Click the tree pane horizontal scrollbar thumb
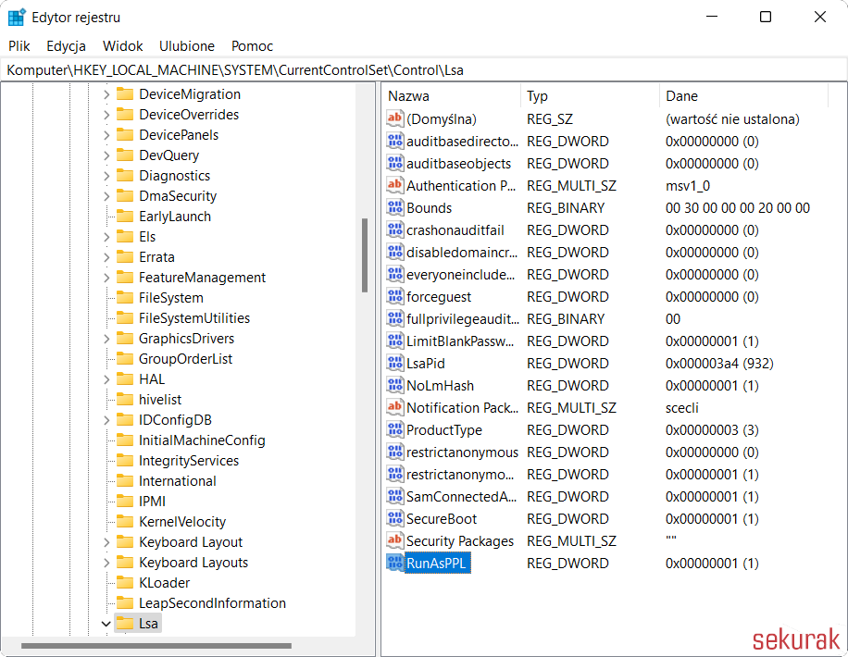The height and width of the screenshot is (657, 848). [x=156, y=646]
